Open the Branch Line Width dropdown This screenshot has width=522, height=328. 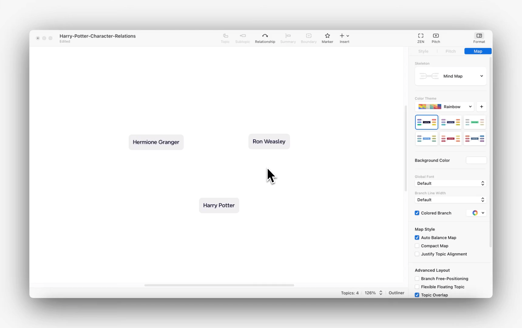450,200
